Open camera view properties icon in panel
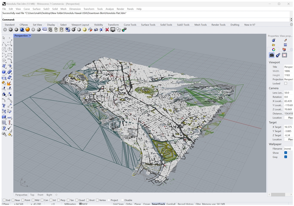 pos(271,55)
